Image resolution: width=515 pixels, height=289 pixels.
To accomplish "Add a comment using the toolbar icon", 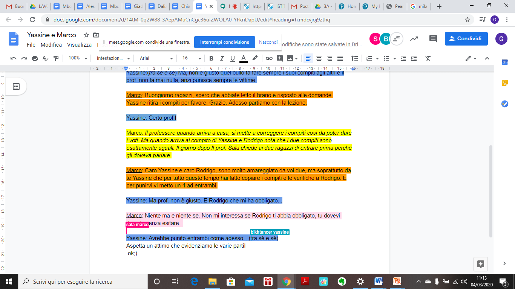I will [280, 58].
